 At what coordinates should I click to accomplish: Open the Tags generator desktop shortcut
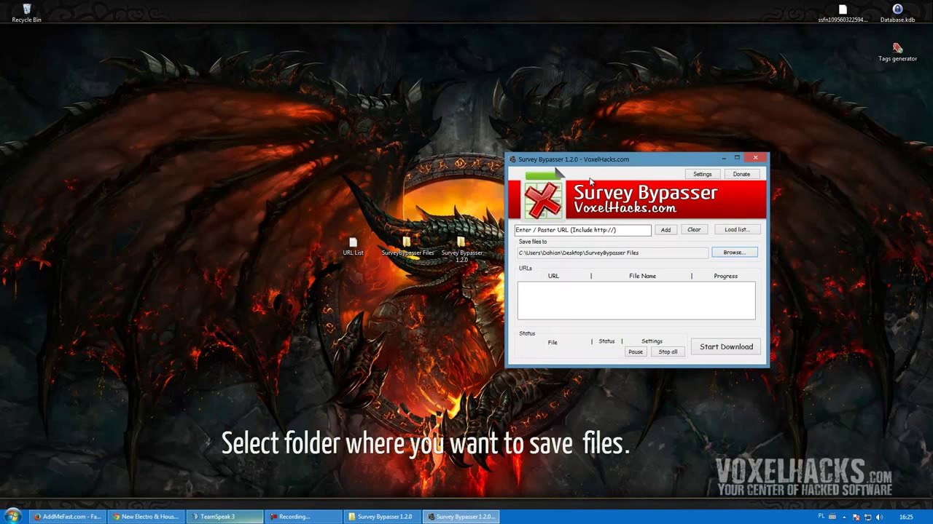(x=897, y=52)
